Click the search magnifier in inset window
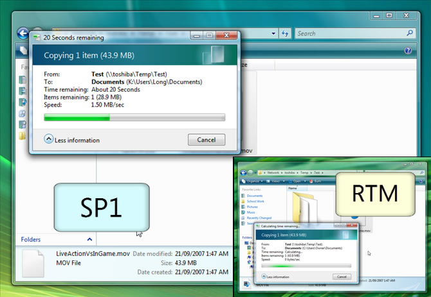Viewport: 431px width, 297px height. tap(421, 173)
